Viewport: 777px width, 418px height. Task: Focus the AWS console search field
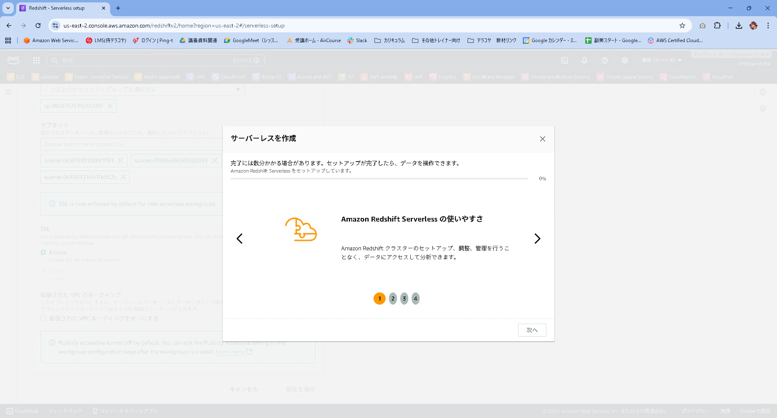pos(156,60)
